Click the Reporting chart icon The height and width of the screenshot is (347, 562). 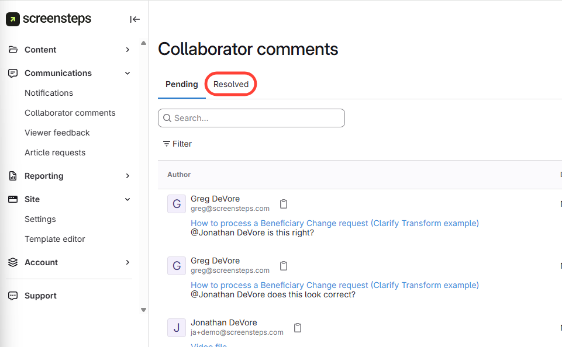tap(13, 176)
